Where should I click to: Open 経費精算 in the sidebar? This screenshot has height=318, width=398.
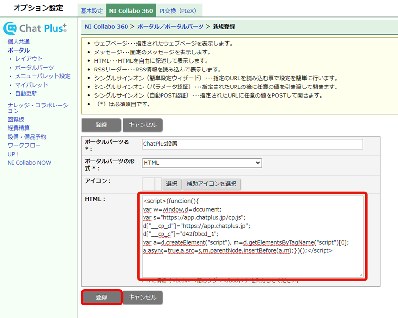pos(18,128)
